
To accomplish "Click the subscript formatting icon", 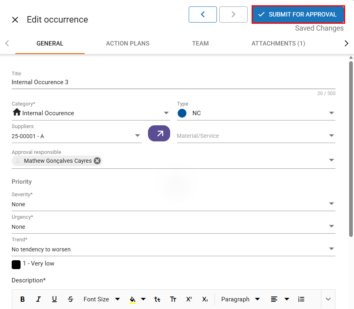I will click(x=205, y=299).
